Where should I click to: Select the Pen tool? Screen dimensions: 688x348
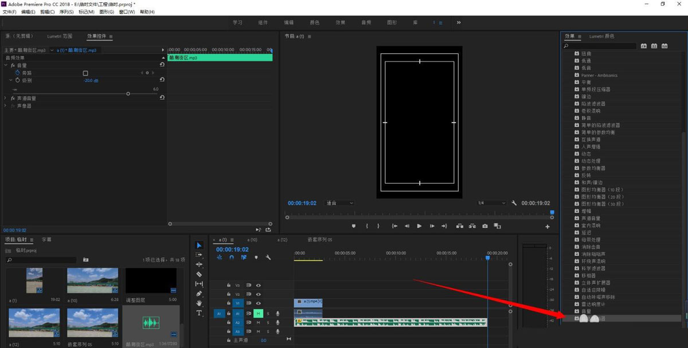199,294
